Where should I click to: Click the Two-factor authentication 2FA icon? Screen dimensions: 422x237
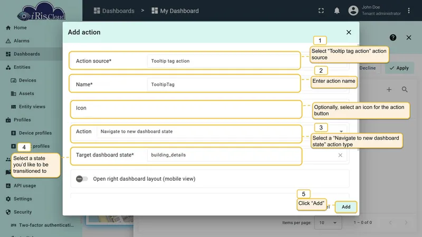coord(14,225)
